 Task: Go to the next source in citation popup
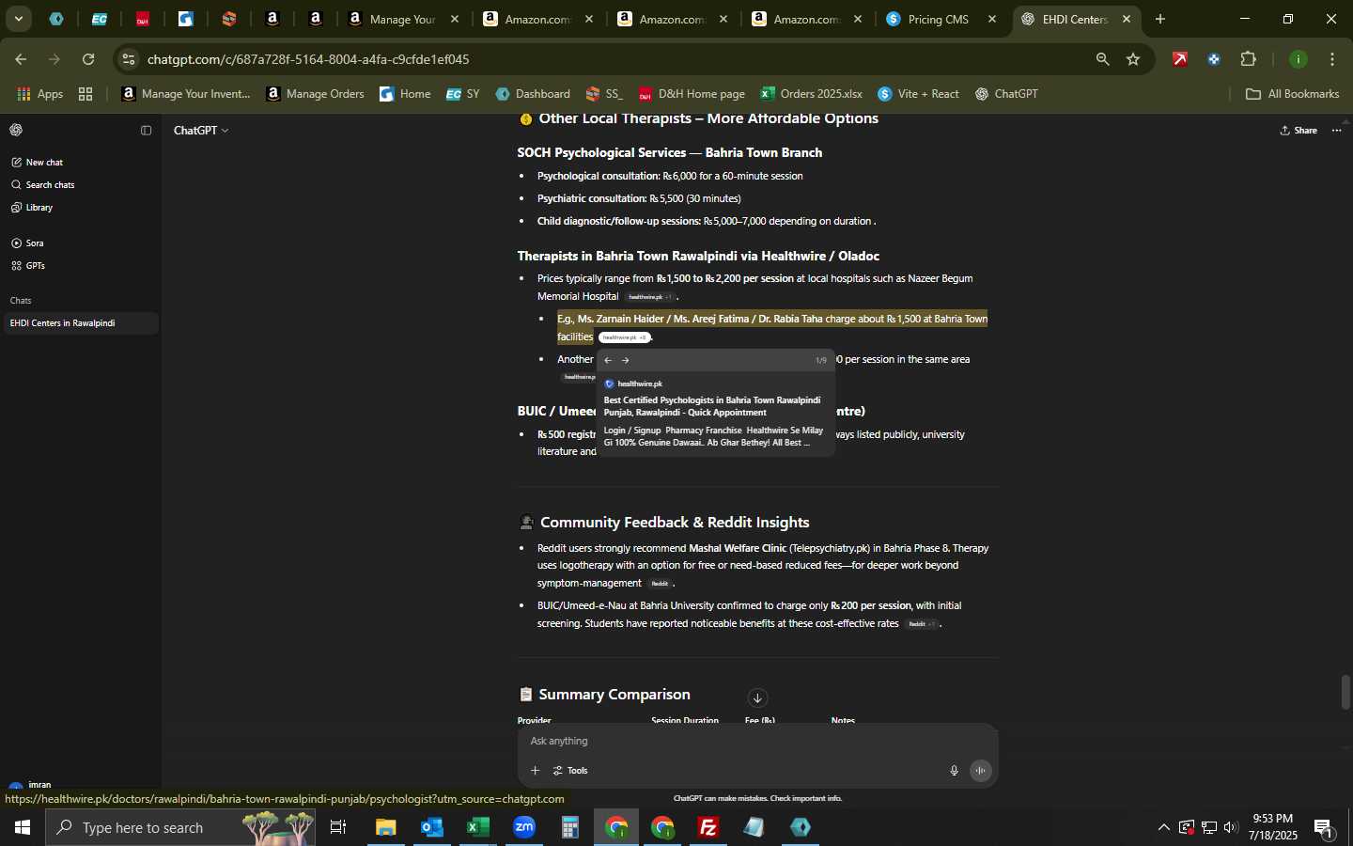click(x=626, y=360)
